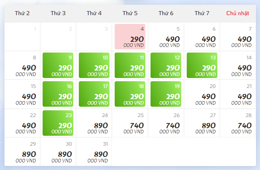Select date 14 fare cell
The width and height of the screenshot is (260, 170).
click(238, 65)
